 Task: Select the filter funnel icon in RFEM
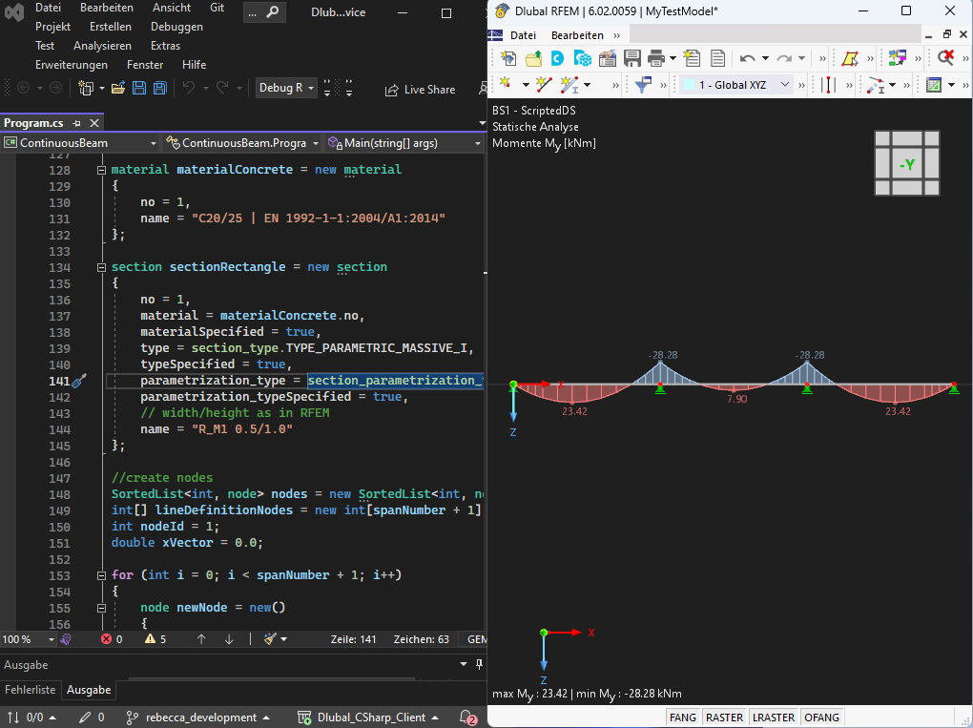pyautogui.click(x=644, y=84)
